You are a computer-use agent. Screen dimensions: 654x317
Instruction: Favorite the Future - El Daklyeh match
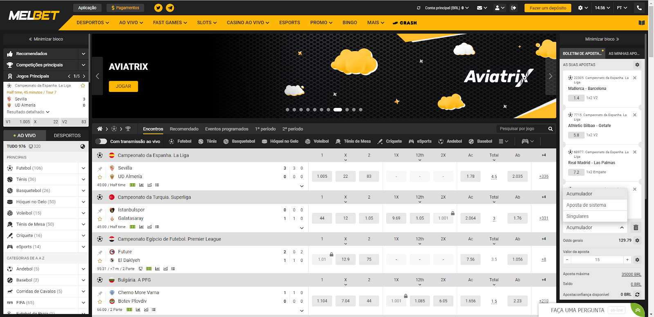pyautogui.click(x=100, y=261)
